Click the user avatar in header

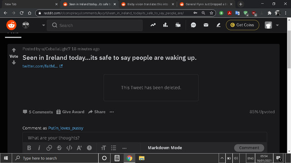268,25
